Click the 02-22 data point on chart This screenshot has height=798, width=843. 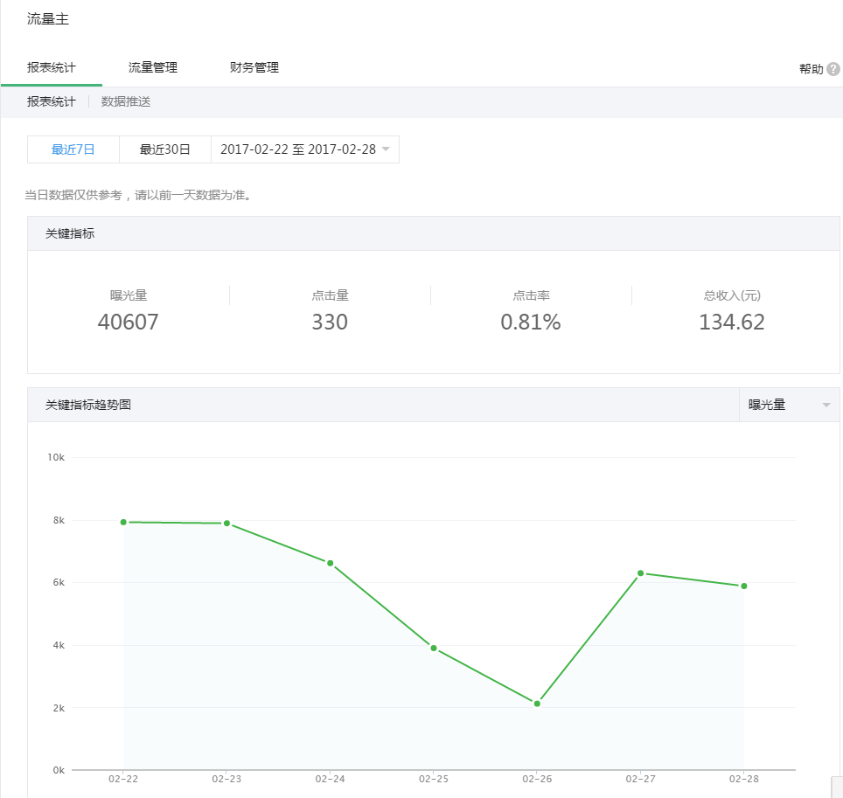click(x=123, y=522)
